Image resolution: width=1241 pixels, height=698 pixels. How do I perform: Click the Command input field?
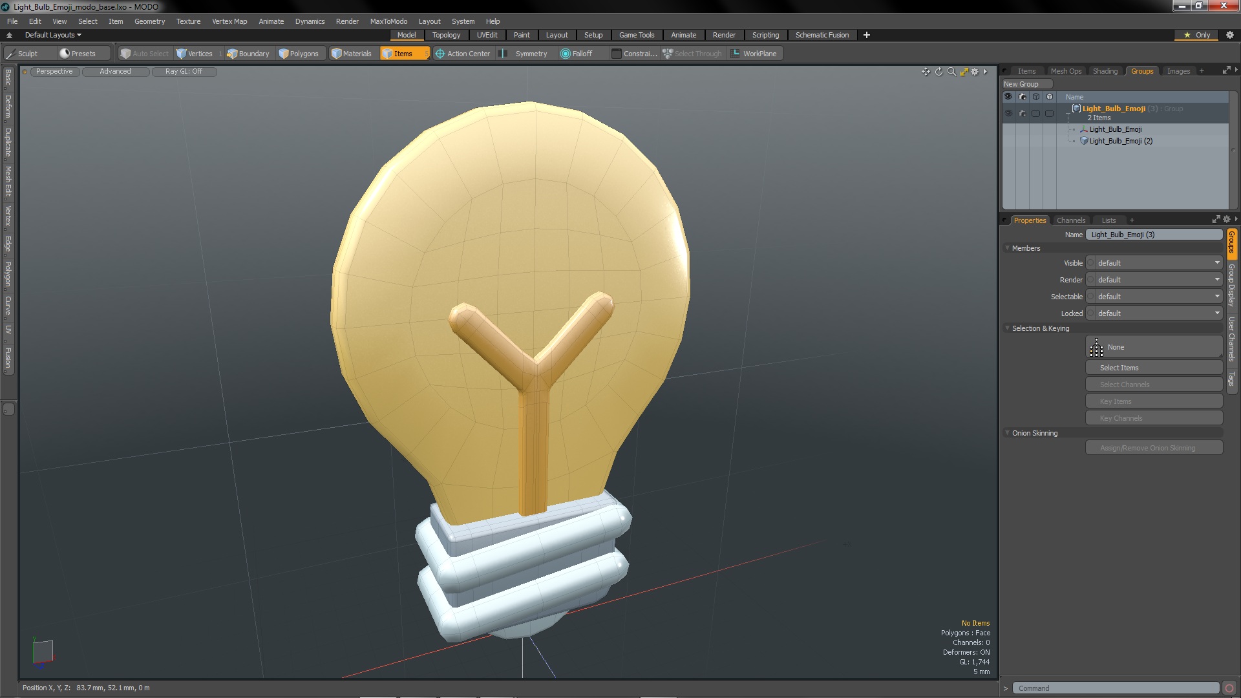click(1115, 688)
